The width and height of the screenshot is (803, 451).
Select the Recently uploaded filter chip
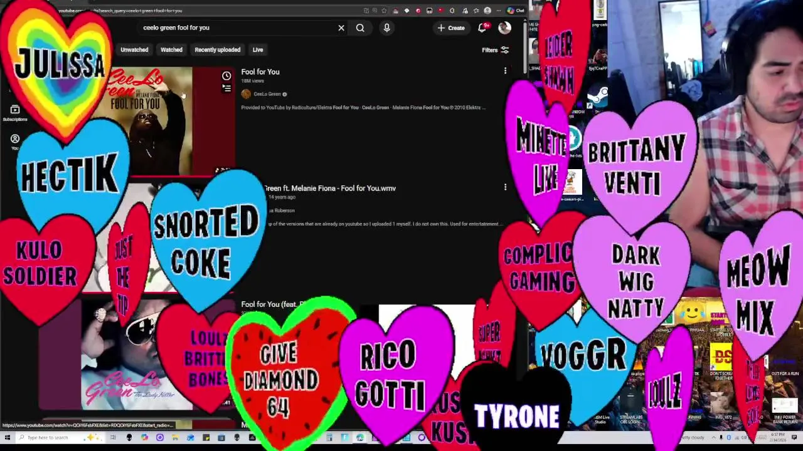tap(217, 49)
